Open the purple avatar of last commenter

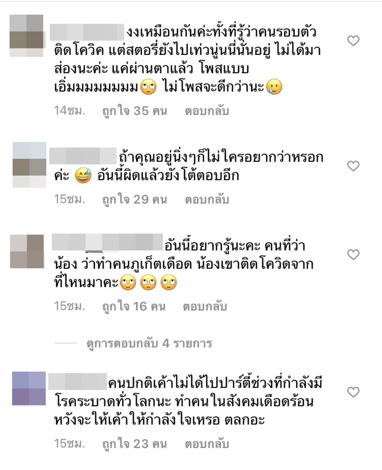pos(29,388)
